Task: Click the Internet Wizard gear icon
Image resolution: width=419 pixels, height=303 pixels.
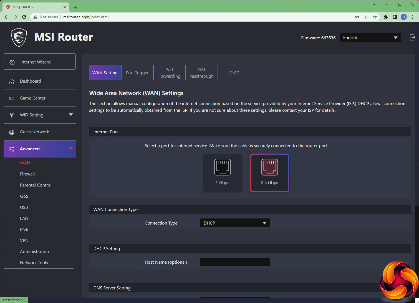Action: point(12,62)
